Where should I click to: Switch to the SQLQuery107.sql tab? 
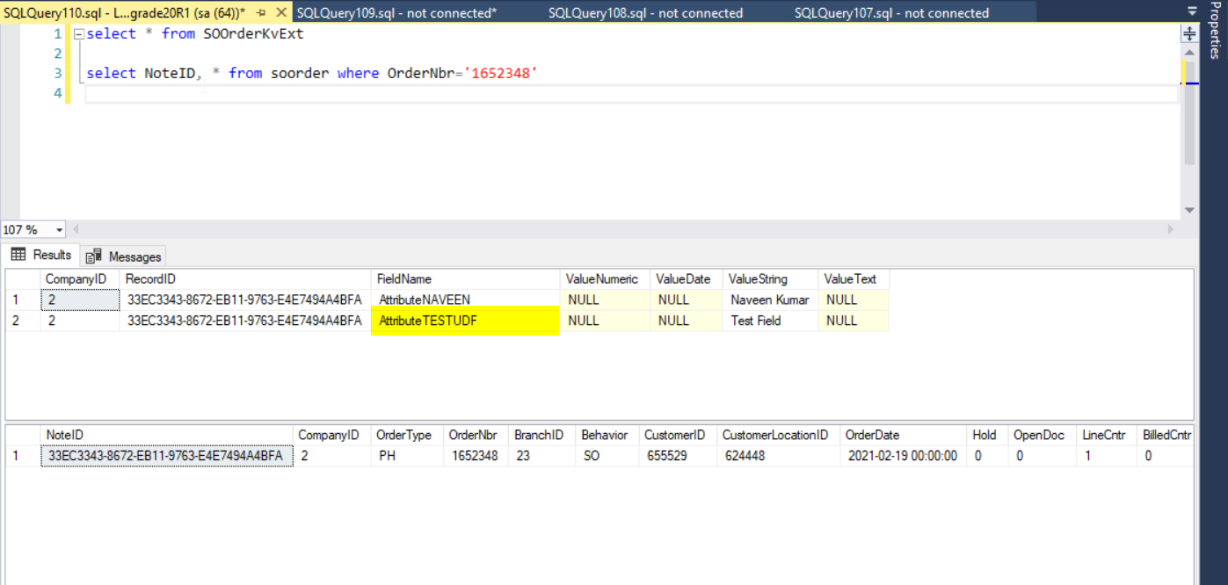click(x=891, y=13)
